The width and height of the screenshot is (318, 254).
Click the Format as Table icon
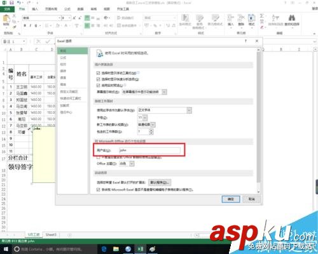[199, 21]
